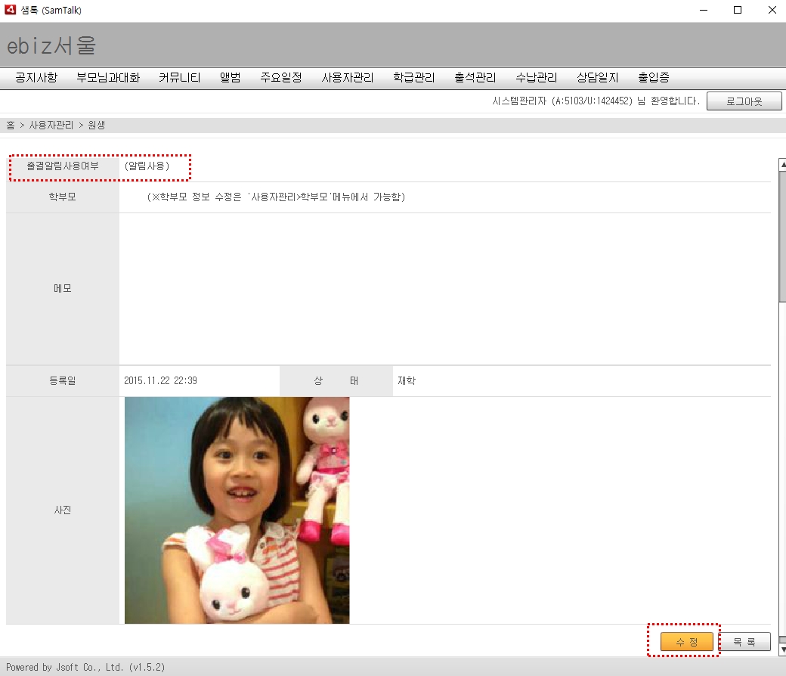The image size is (786, 676).
Task: Open the 출입증 menu
Action: pyautogui.click(x=653, y=77)
